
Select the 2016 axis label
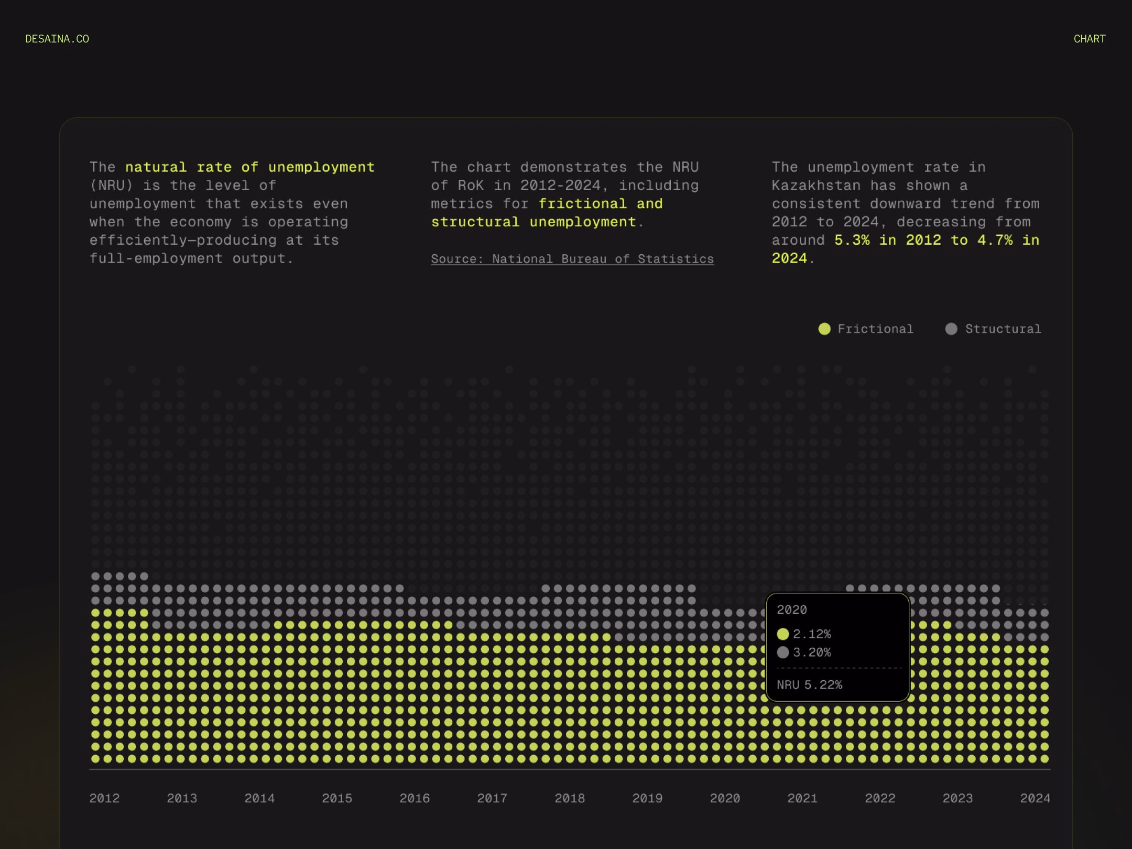tap(415, 798)
